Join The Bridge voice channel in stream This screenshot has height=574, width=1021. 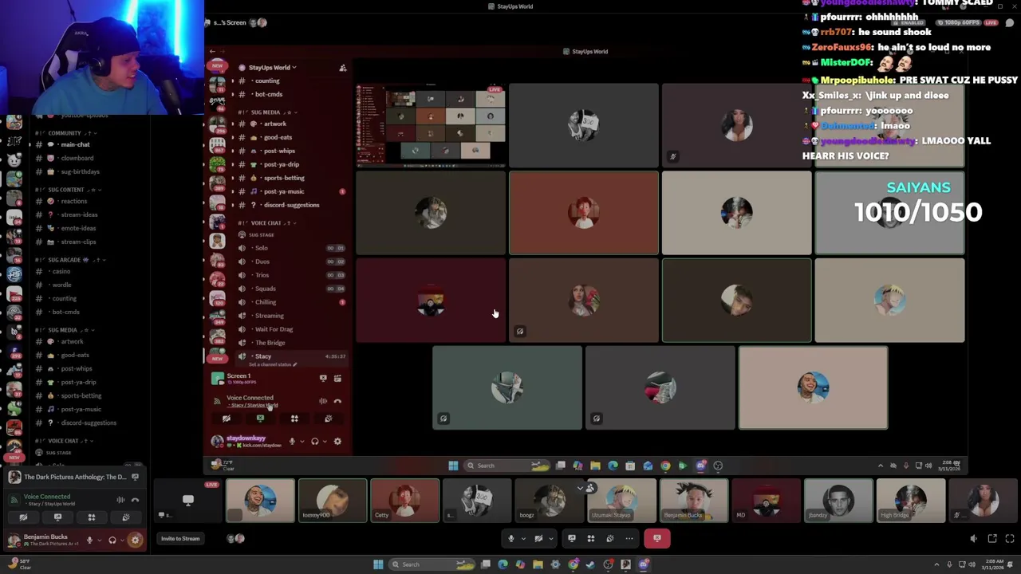point(270,343)
